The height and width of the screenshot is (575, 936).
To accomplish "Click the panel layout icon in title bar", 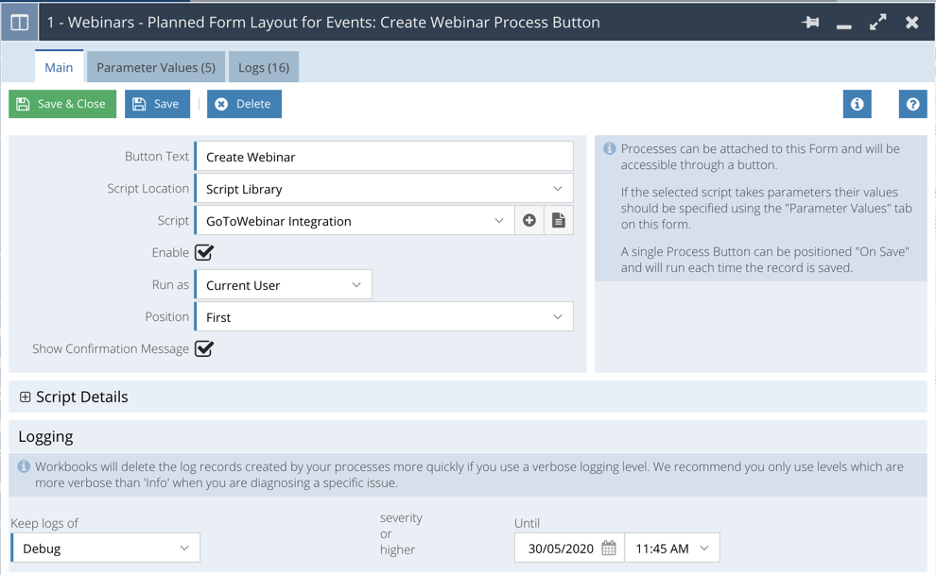I will 19,22.
